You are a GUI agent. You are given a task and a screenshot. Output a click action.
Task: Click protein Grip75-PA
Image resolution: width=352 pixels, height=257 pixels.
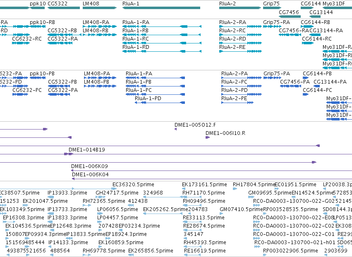pos(277,74)
